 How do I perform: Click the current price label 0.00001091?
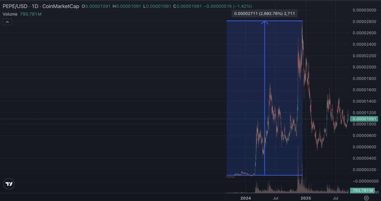coord(365,119)
